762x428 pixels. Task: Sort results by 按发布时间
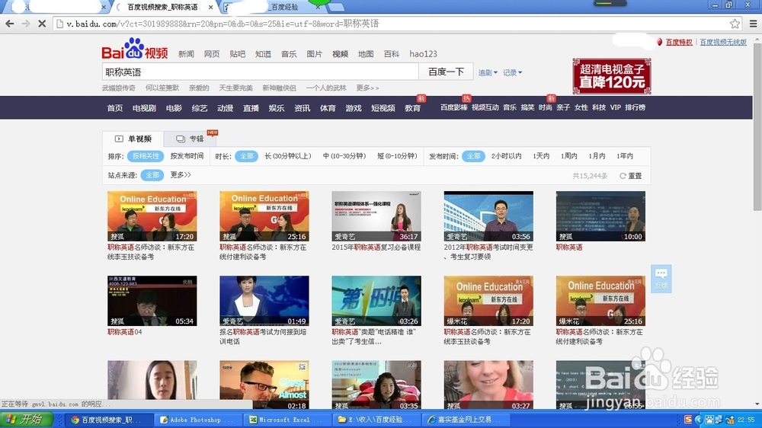187,156
